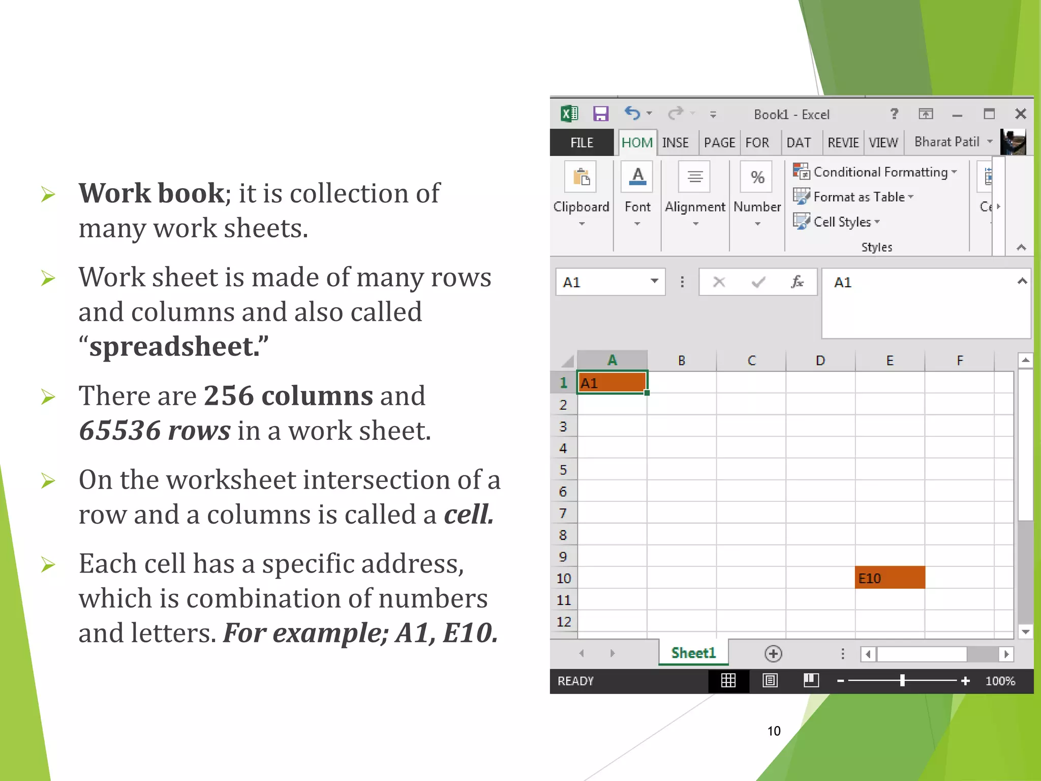Click the previous sheet navigation arrow
Image resolution: width=1041 pixels, height=781 pixels.
click(x=581, y=653)
